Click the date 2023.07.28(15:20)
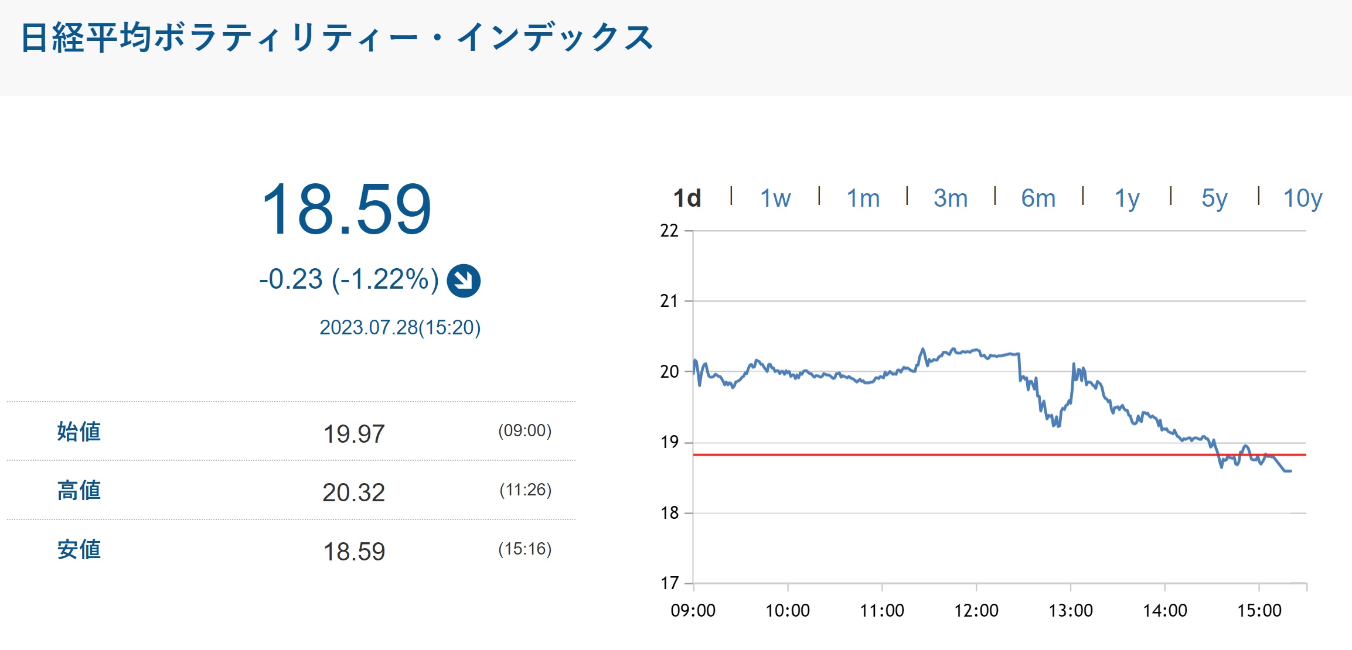The width and height of the screenshot is (1352, 650). 400,327
